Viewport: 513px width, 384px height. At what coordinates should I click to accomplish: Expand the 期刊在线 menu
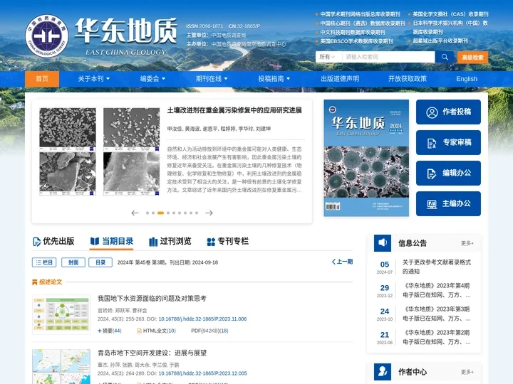(212, 79)
